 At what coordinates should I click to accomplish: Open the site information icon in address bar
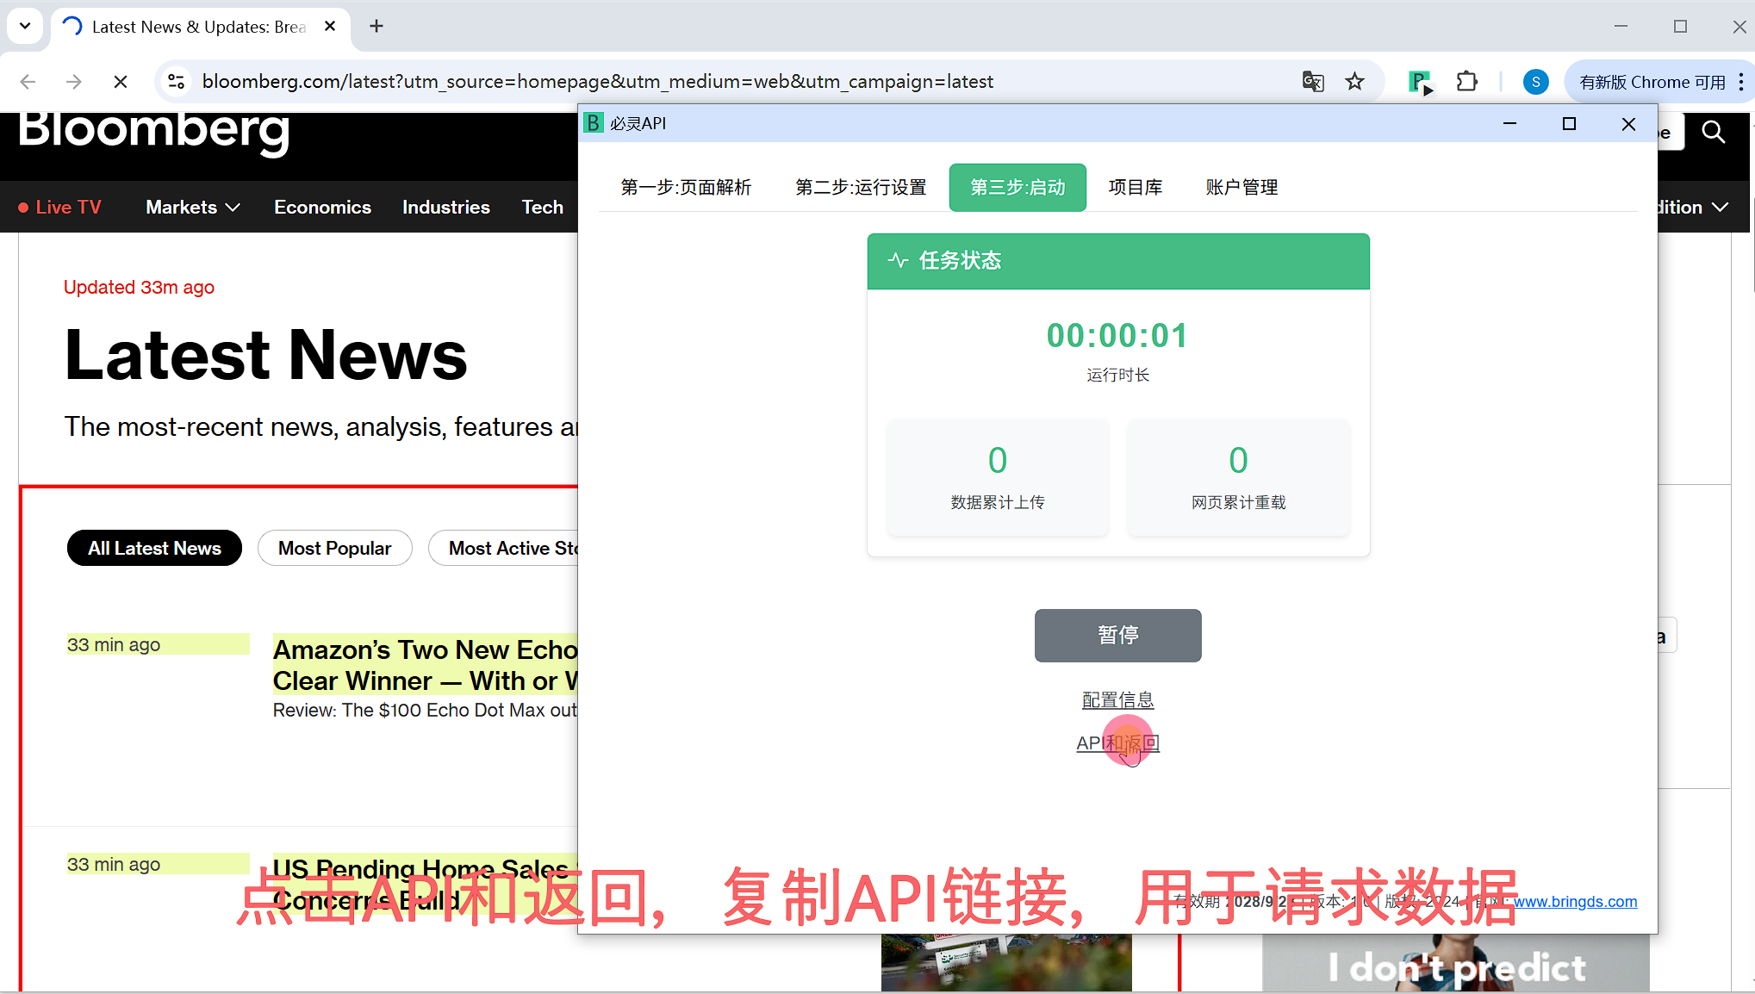pos(177,82)
